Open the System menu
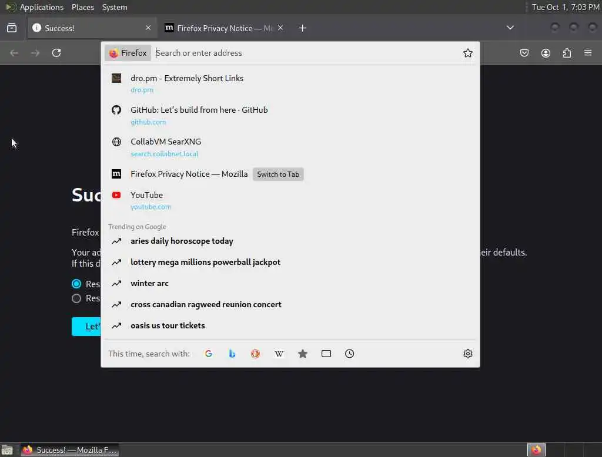Screen dimensions: 602x457 pyautogui.click(x=115, y=7)
